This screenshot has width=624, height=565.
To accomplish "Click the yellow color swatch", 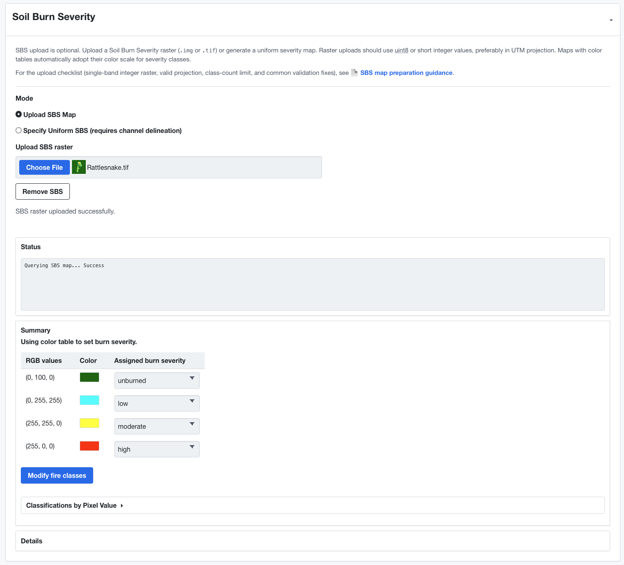I will (89, 423).
